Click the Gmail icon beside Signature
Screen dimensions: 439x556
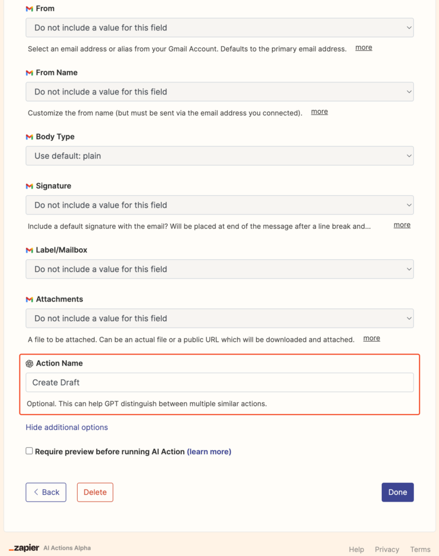pos(30,186)
